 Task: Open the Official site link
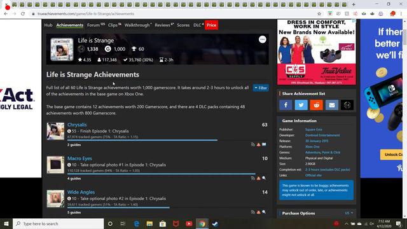pos(314,176)
